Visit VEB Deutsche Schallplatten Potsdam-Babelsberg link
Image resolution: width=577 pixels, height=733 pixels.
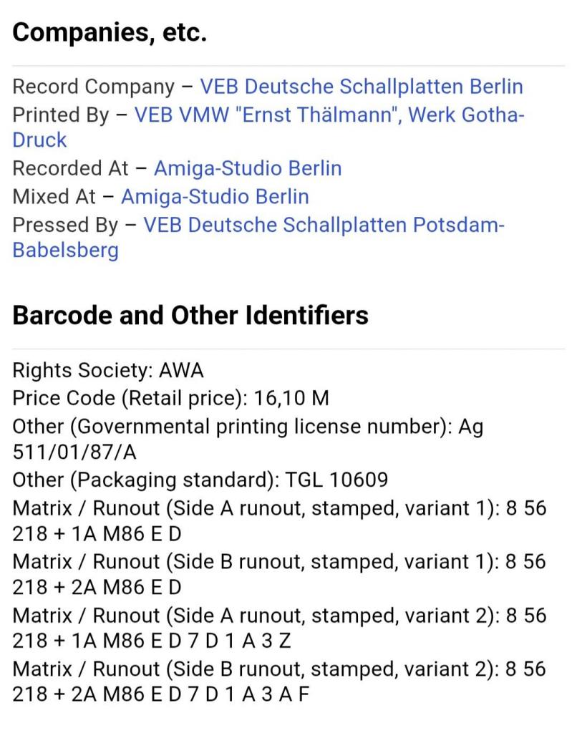click(324, 224)
